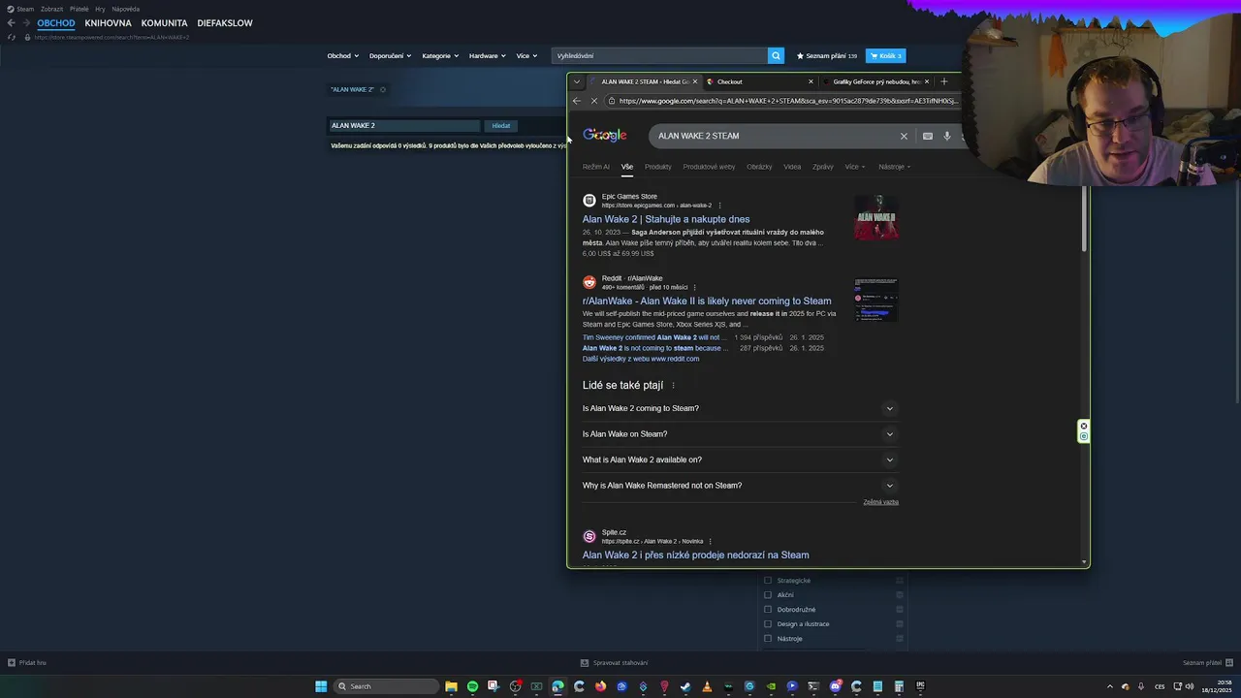Expand the Steam store Více dropdown
This screenshot has height=698, width=1241.
[526, 55]
